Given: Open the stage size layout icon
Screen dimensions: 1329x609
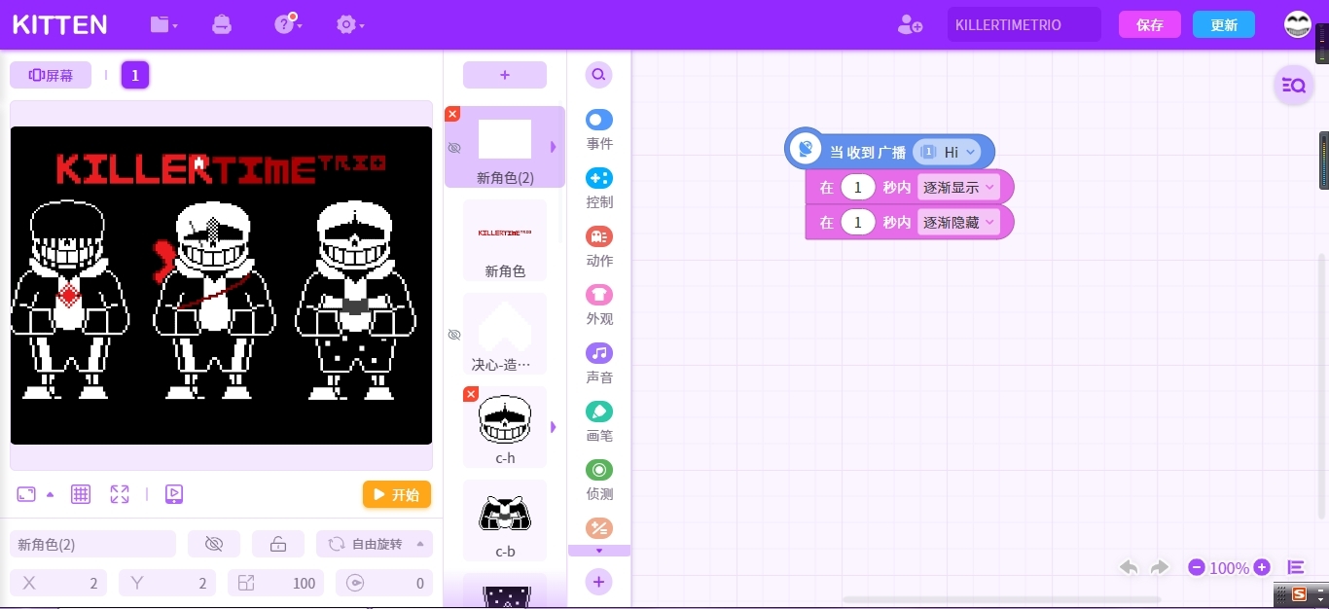Looking at the screenshot, I should (x=26, y=494).
